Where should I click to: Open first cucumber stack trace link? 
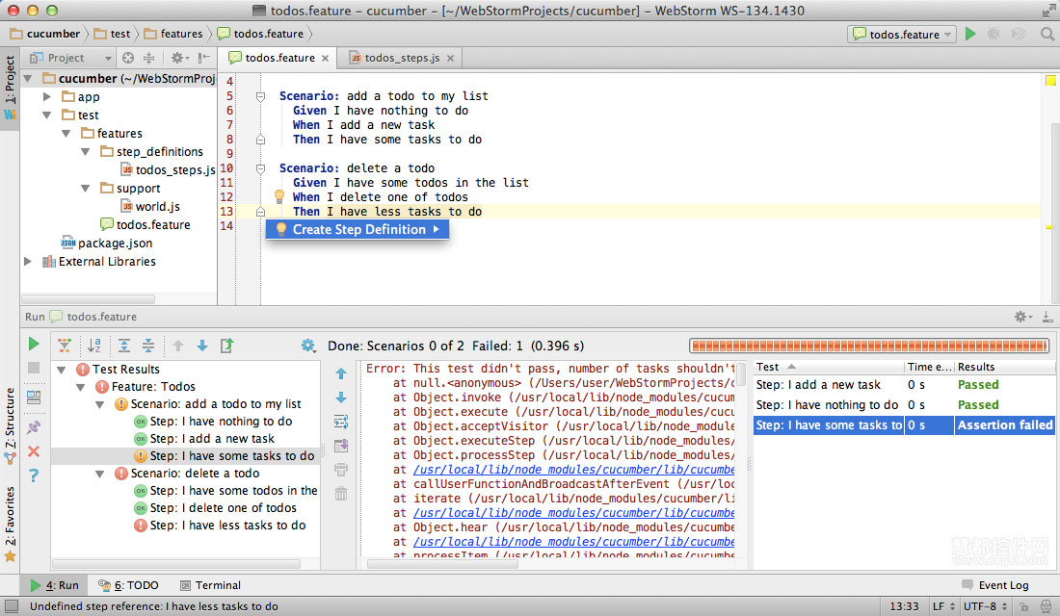coord(573,469)
